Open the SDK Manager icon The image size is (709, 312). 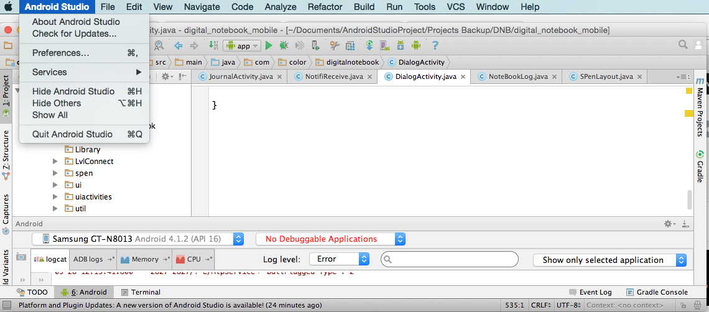coord(400,45)
